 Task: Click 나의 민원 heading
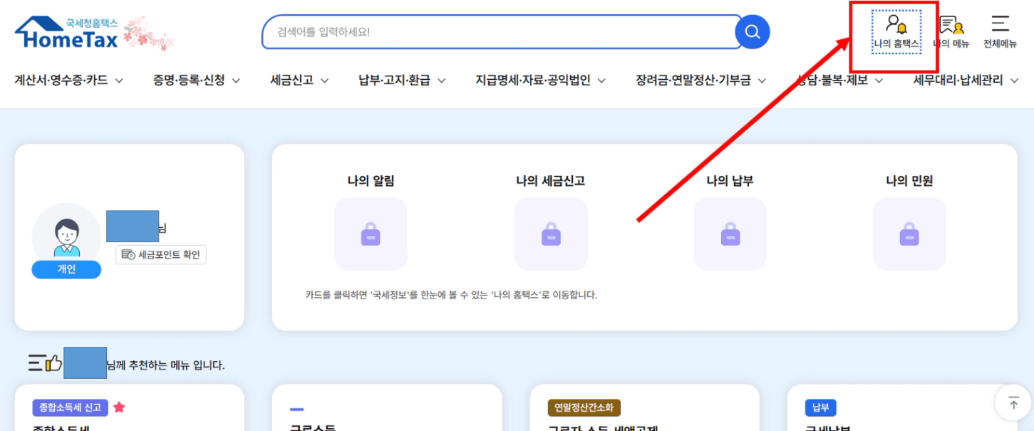pos(909,181)
